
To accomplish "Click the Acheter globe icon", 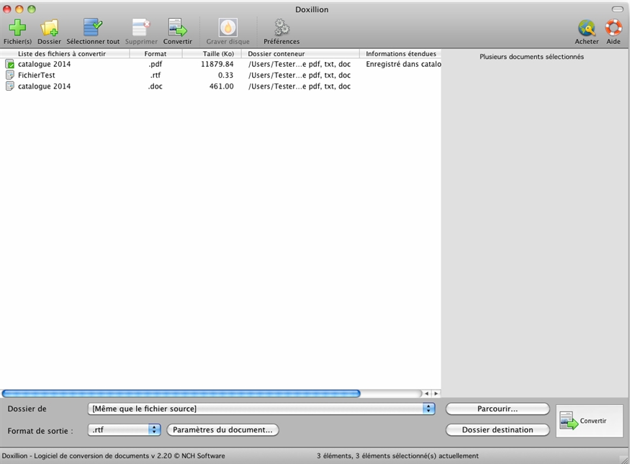I will pyautogui.click(x=587, y=28).
